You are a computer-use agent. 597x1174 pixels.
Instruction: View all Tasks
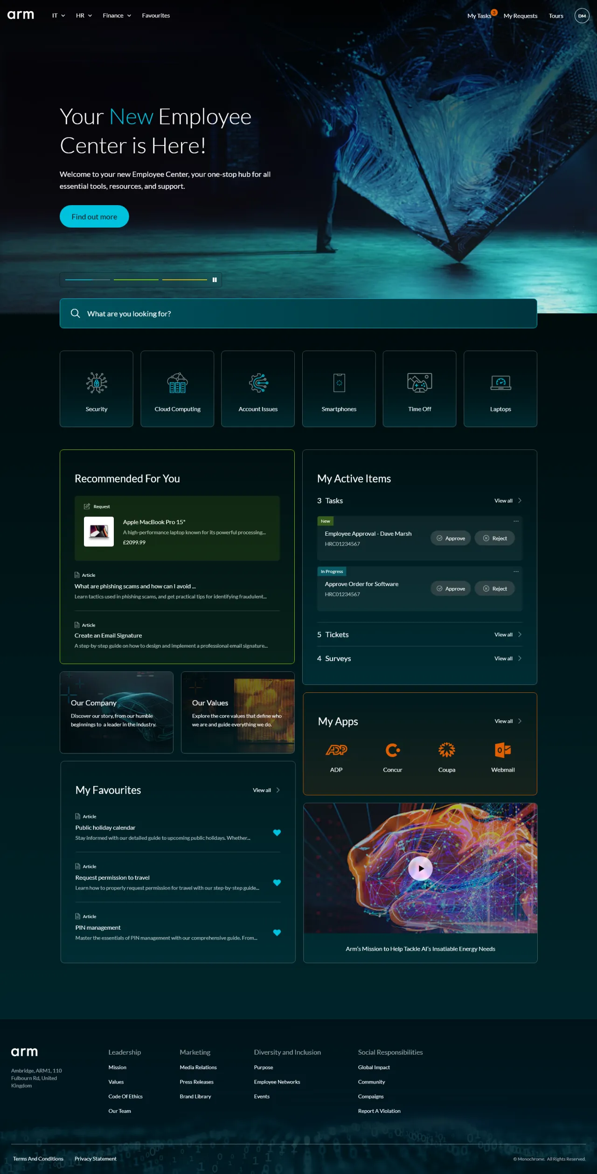tap(508, 501)
